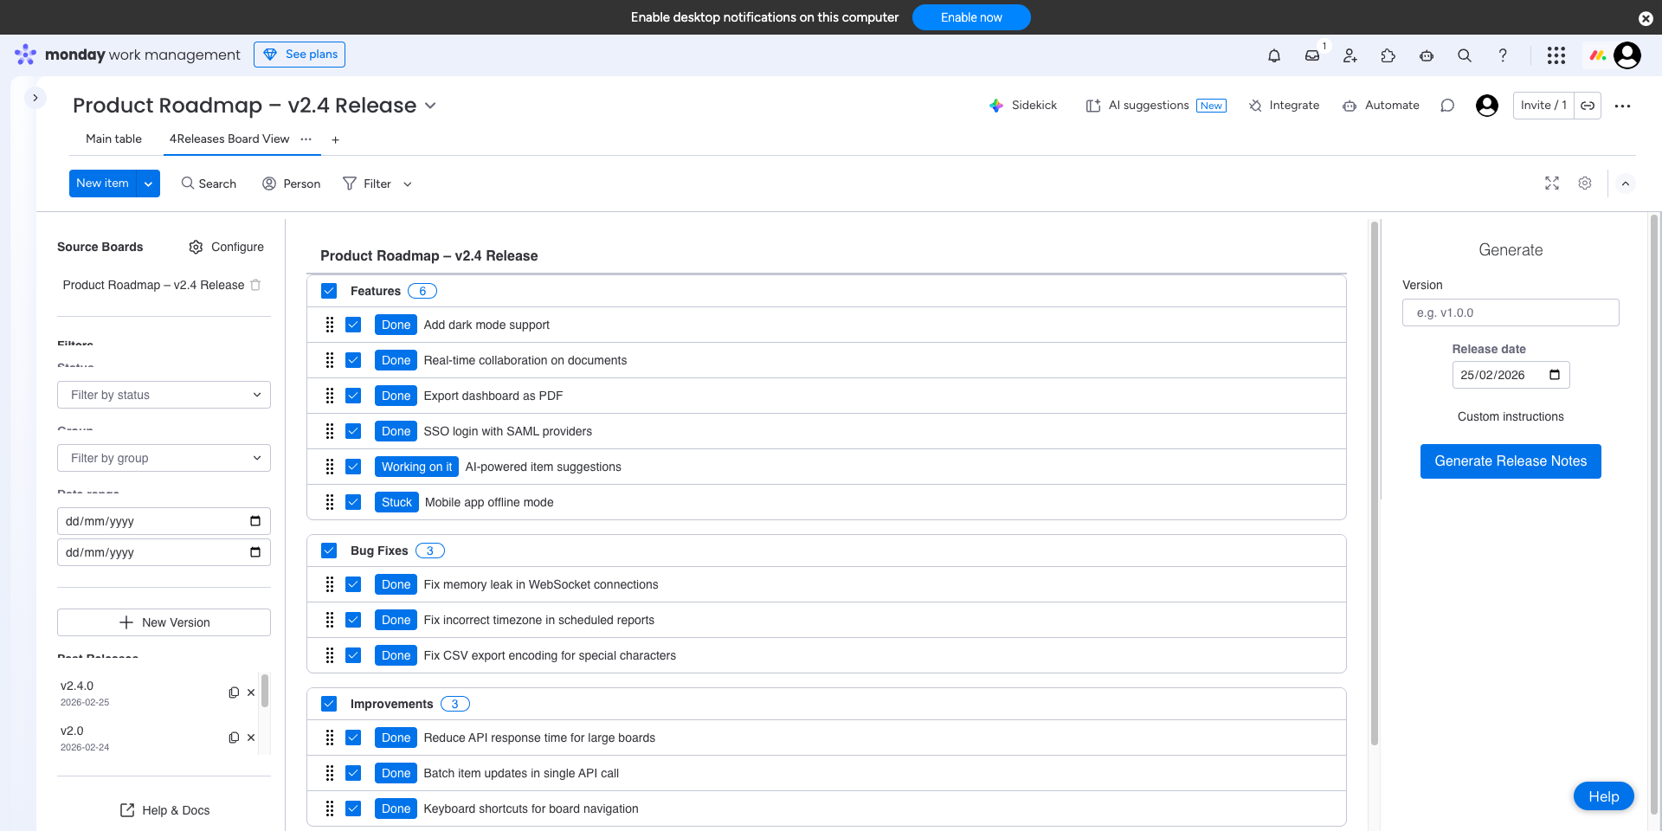Copy the v2.0 past release
The width and height of the screenshot is (1662, 831).
pos(234,738)
